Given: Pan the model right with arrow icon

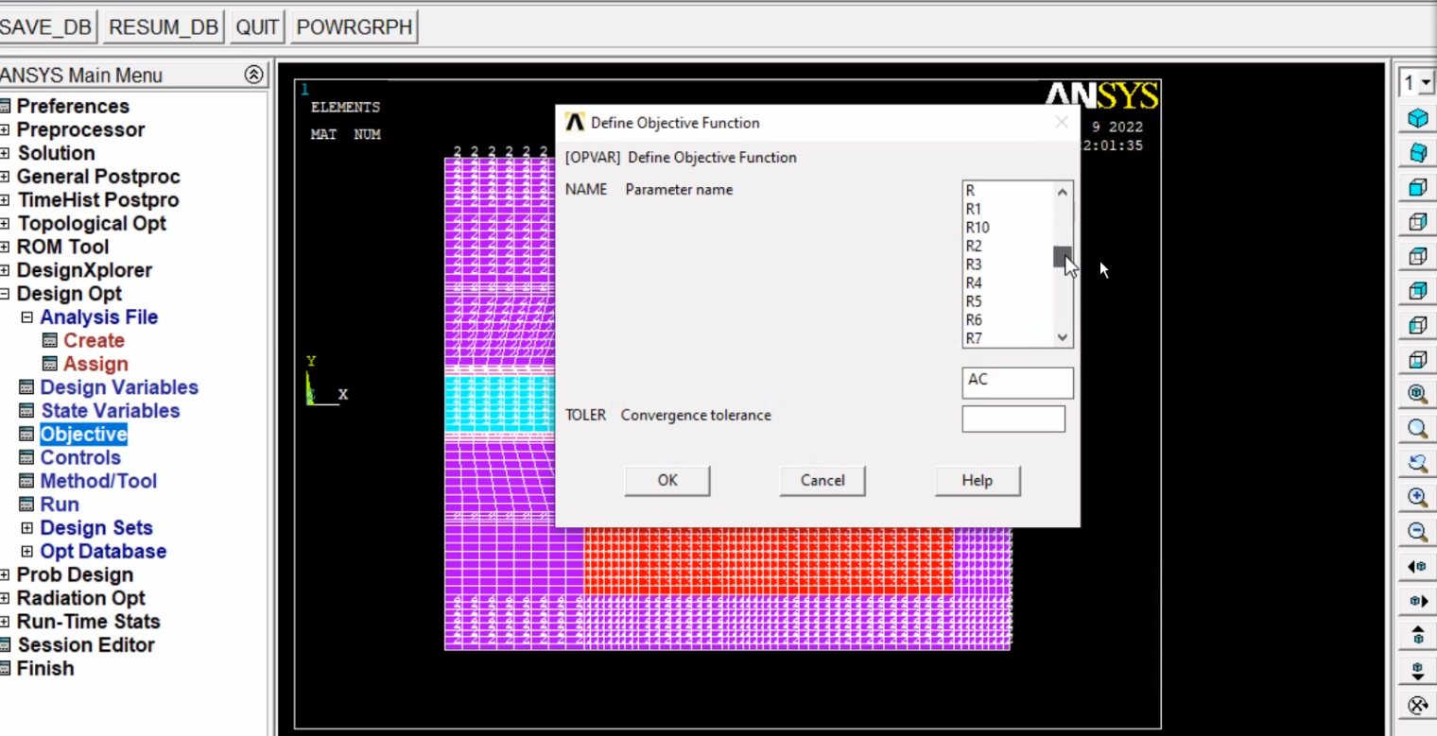Looking at the screenshot, I should [x=1417, y=601].
